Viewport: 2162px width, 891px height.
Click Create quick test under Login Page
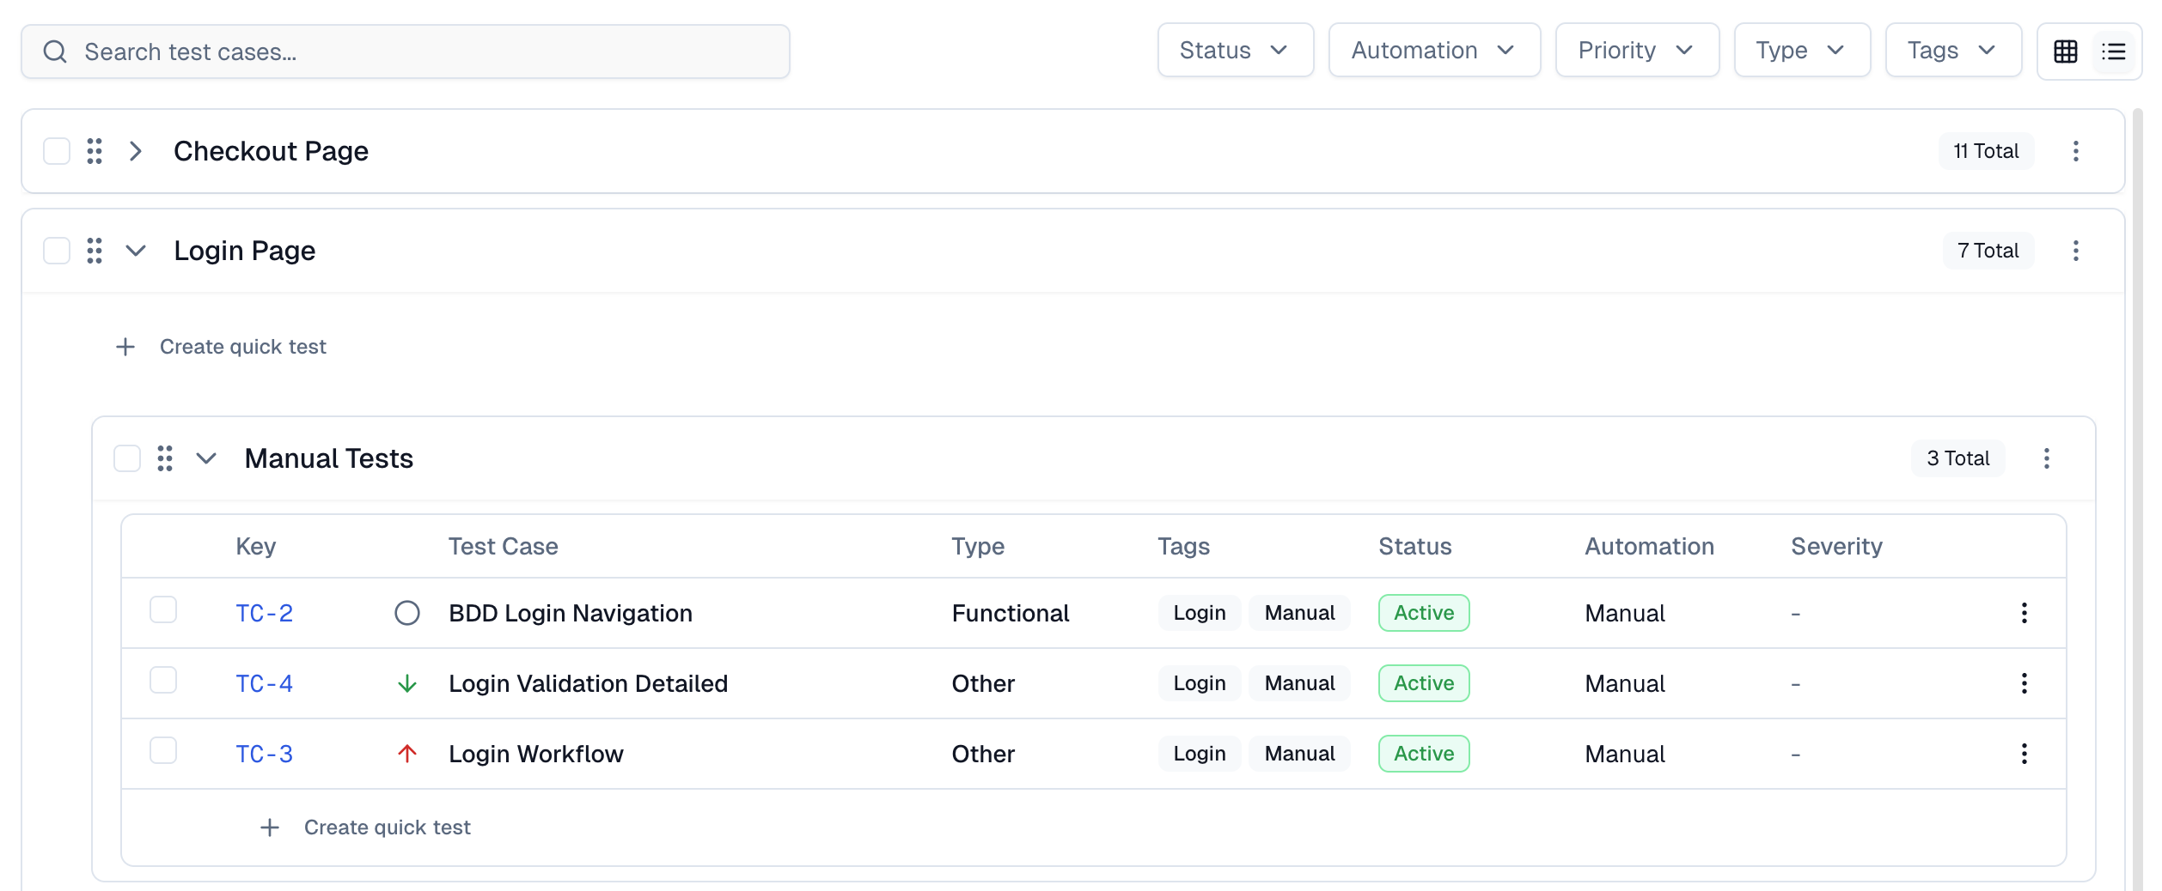click(x=222, y=347)
